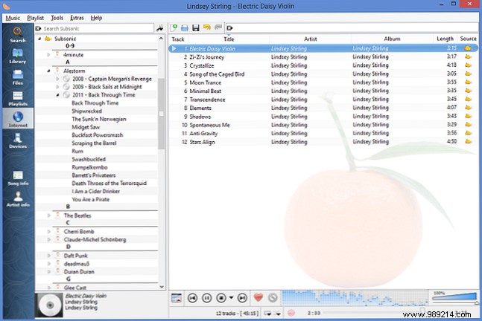The width and height of the screenshot is (482, 321).
Task: Open the Tools menu
Action: click(x=57, y=18)
